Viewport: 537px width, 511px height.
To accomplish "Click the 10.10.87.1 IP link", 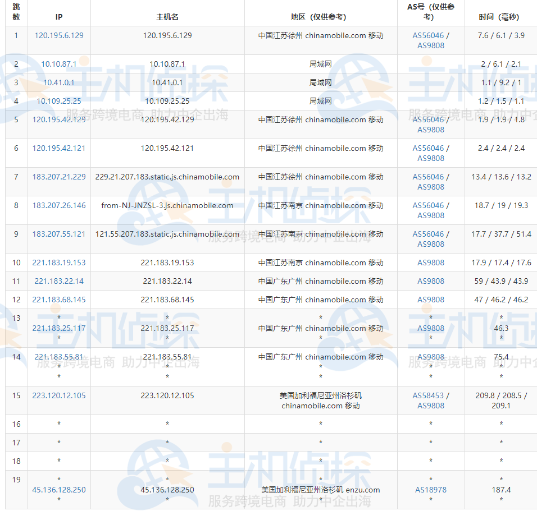I will [x=59, y=64].
